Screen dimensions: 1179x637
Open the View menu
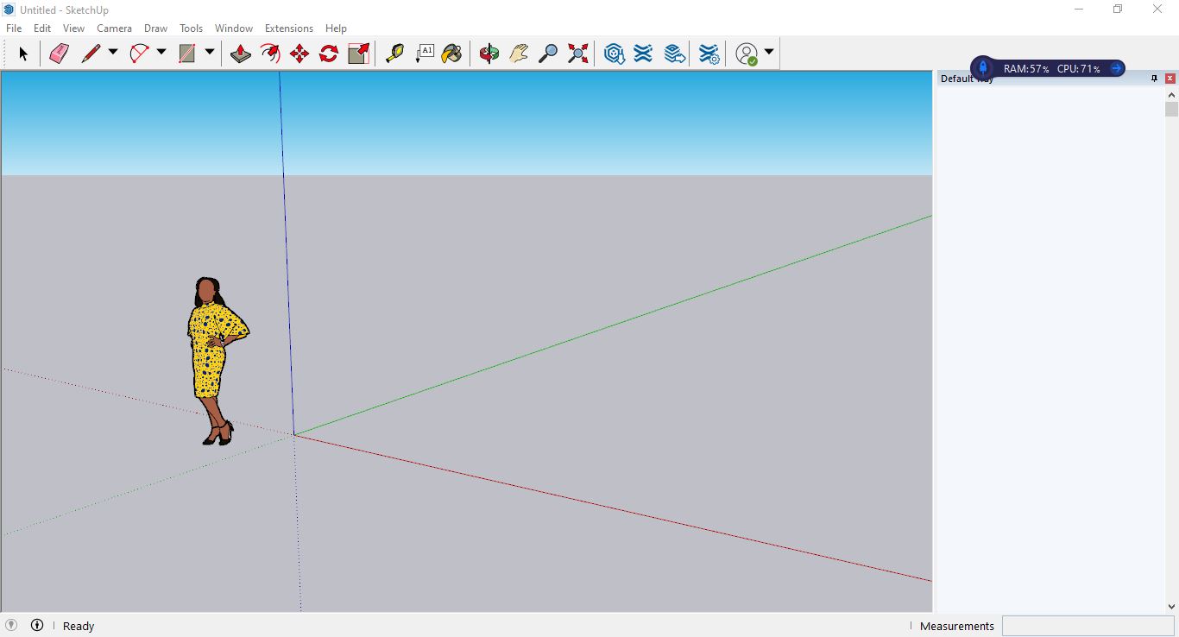pyautogui.click(x=73, y=28)
